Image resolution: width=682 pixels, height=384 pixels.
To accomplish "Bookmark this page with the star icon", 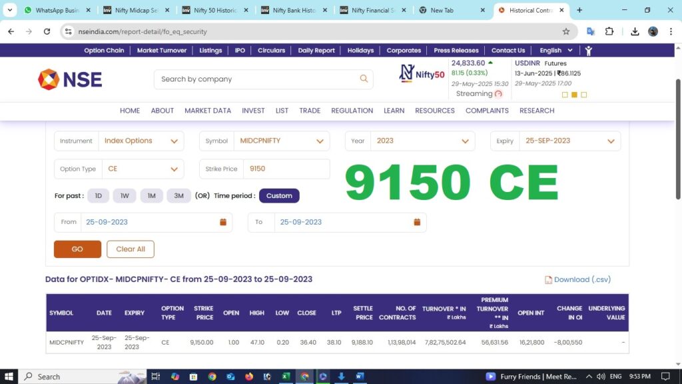I will (566, 31).
